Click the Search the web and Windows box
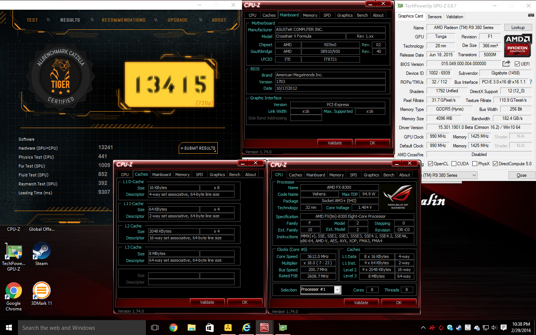Viewport: 536px width, 335px height. tap(82, 328)
